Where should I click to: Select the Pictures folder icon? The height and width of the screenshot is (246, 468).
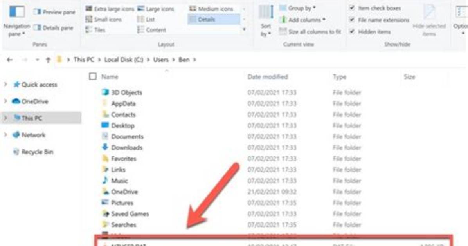click(x=105, y=203)
